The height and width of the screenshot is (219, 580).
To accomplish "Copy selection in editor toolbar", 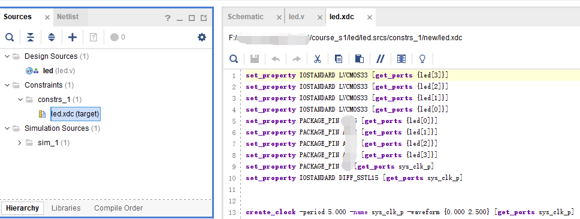I will tap(338, 59).
